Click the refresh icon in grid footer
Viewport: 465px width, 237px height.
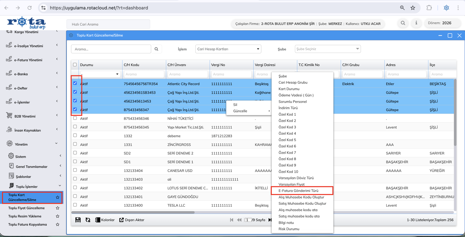click(88, 220)
